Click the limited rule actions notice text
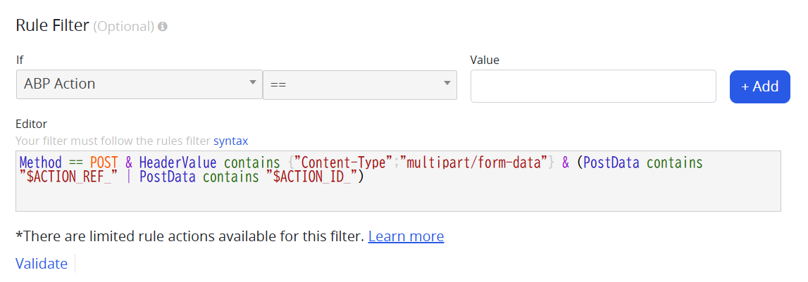This screenshot has width=808, height=282. (x=189, y=236)
